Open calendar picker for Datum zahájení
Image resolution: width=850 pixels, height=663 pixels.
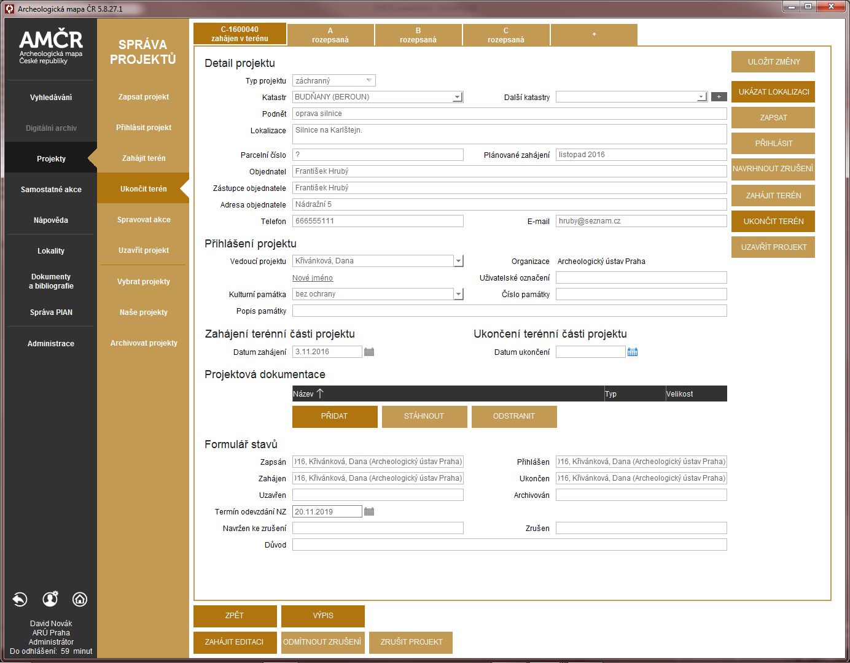tap(369, 352)
